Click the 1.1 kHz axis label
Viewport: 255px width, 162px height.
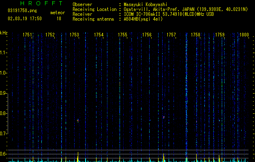[x=3, y=53]
